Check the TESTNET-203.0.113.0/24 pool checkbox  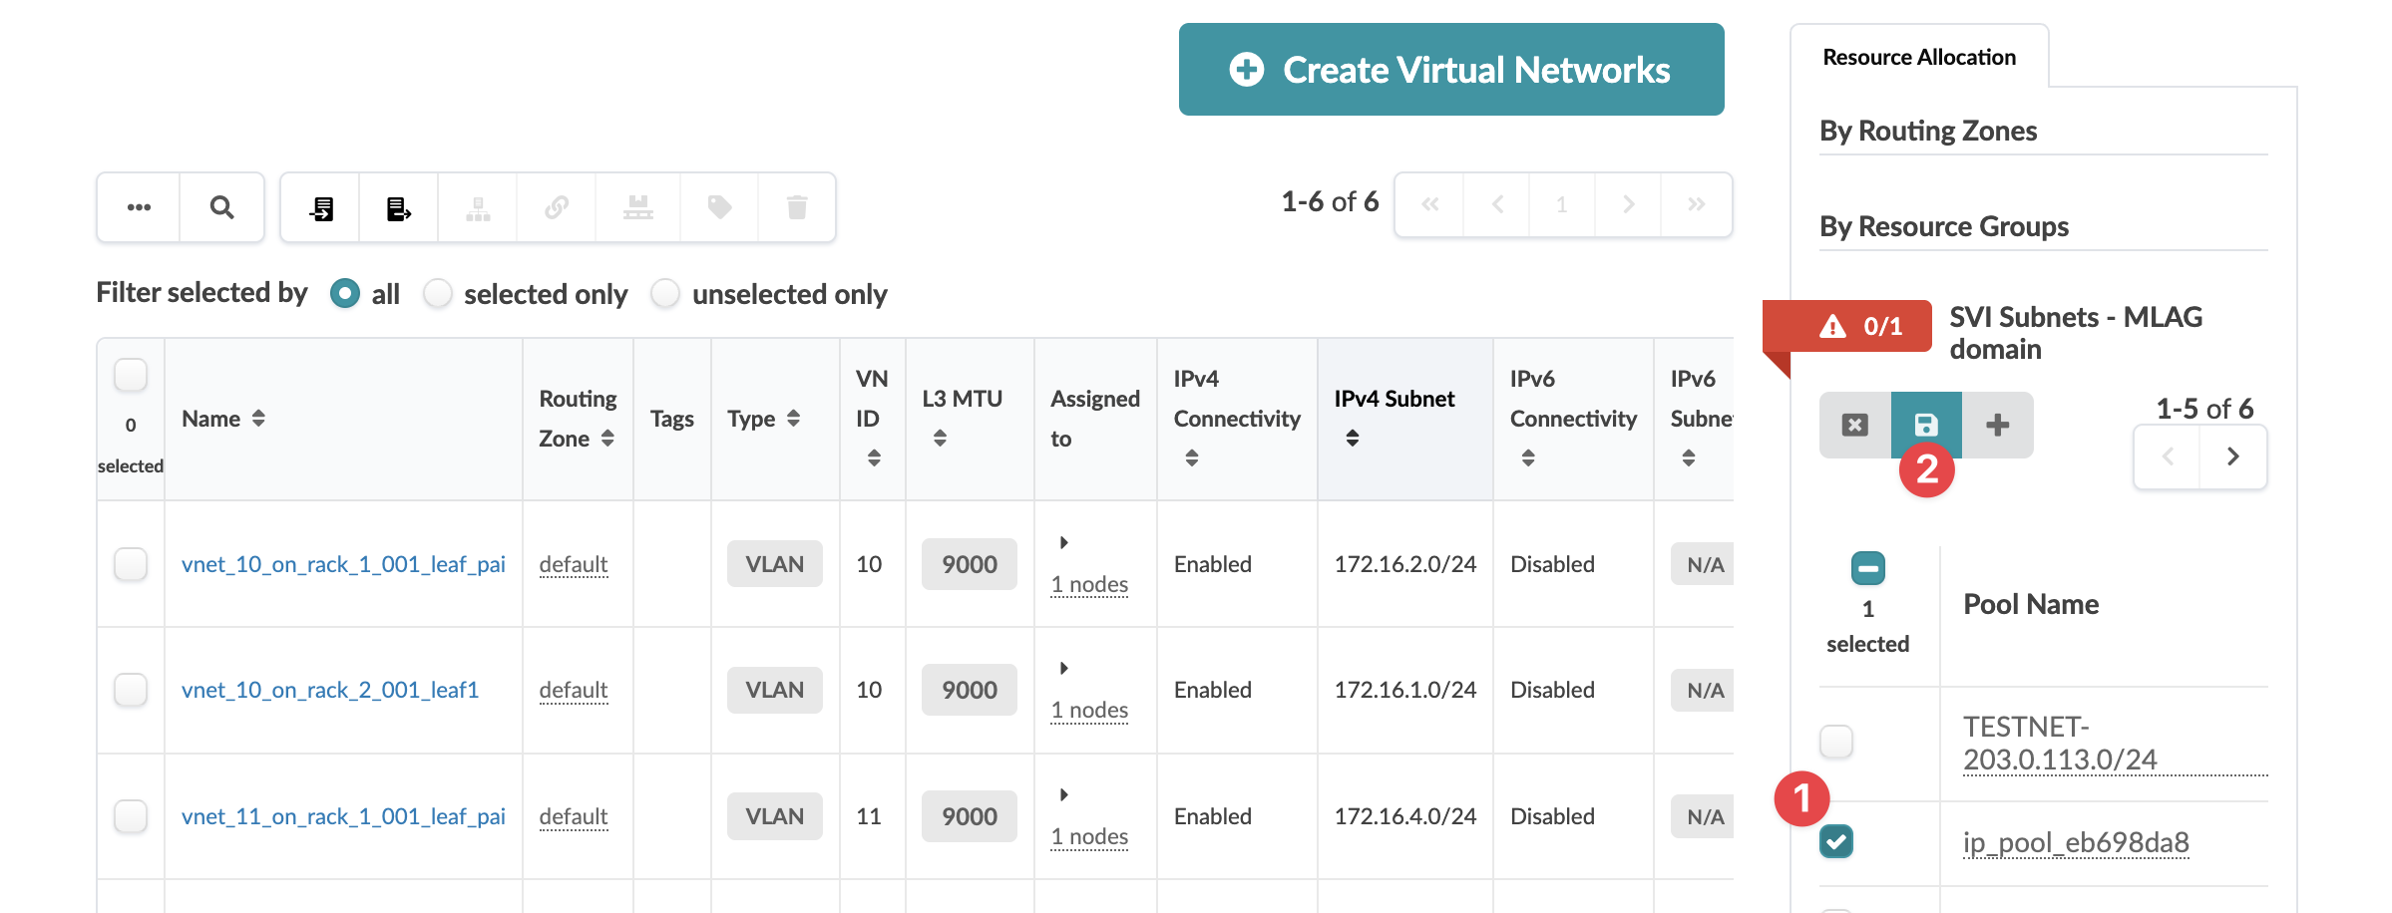(x=1835, y=742)
